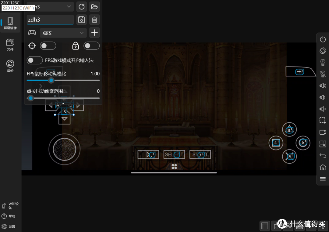The height and width of the screenshot is (232, 329).
Task: Select the S key on the d-pad mapping
Action: (x=65, y=112)
